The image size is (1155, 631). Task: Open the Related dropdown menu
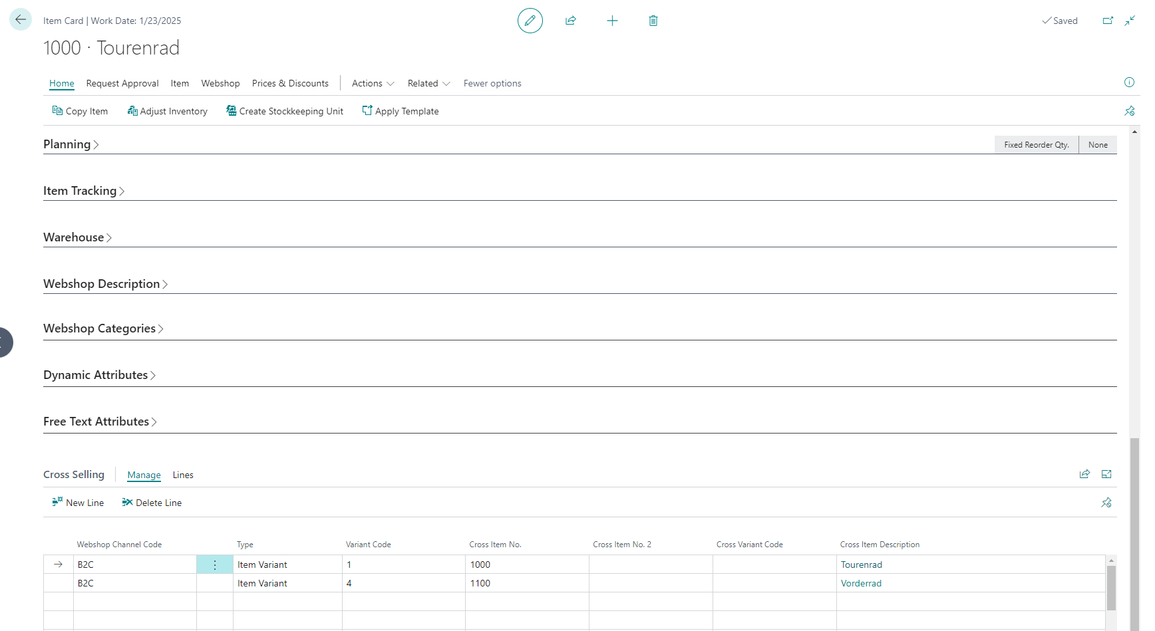[x=429, y=83]
